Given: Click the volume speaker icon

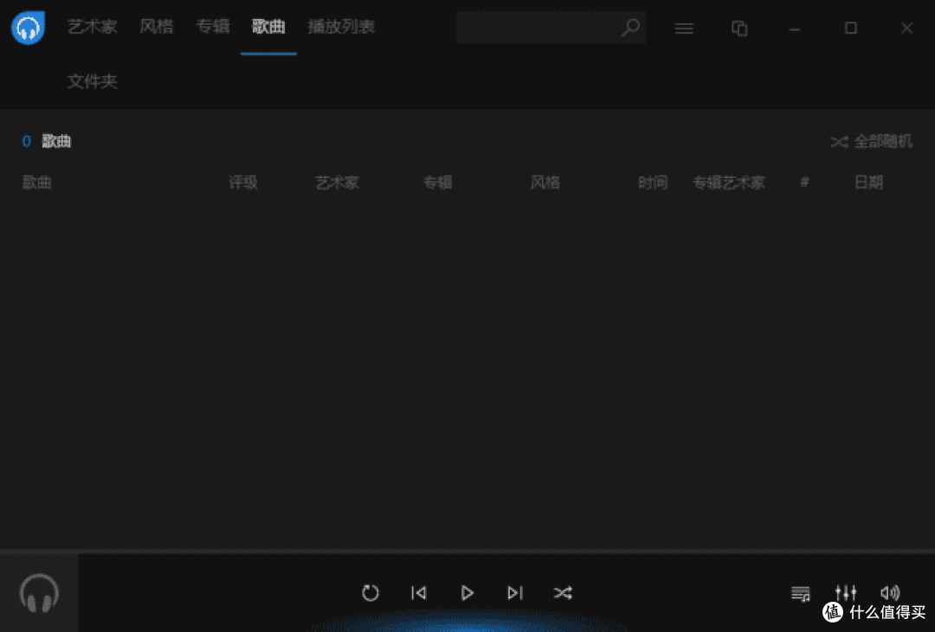Looking at the screenshot, I should pos(890,593).
